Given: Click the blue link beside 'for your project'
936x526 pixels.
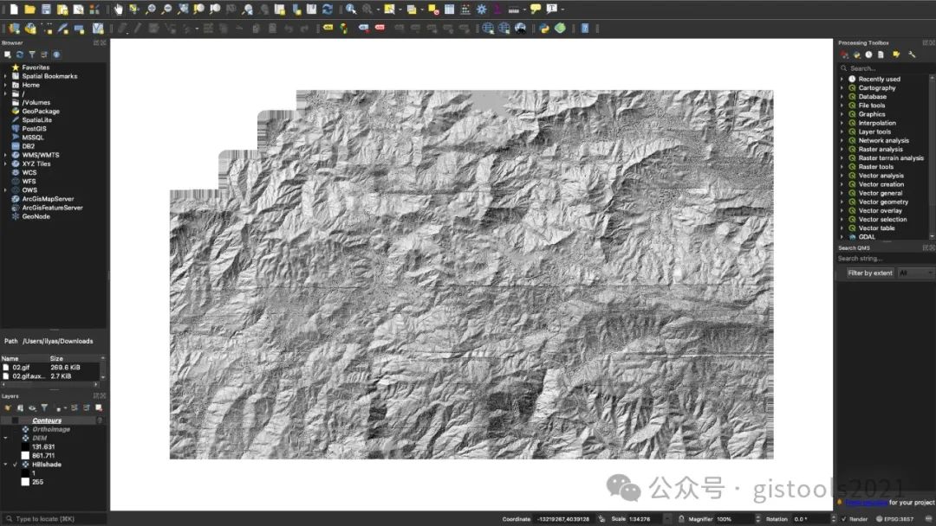Looking at the screenshot, I should point(866,503).
